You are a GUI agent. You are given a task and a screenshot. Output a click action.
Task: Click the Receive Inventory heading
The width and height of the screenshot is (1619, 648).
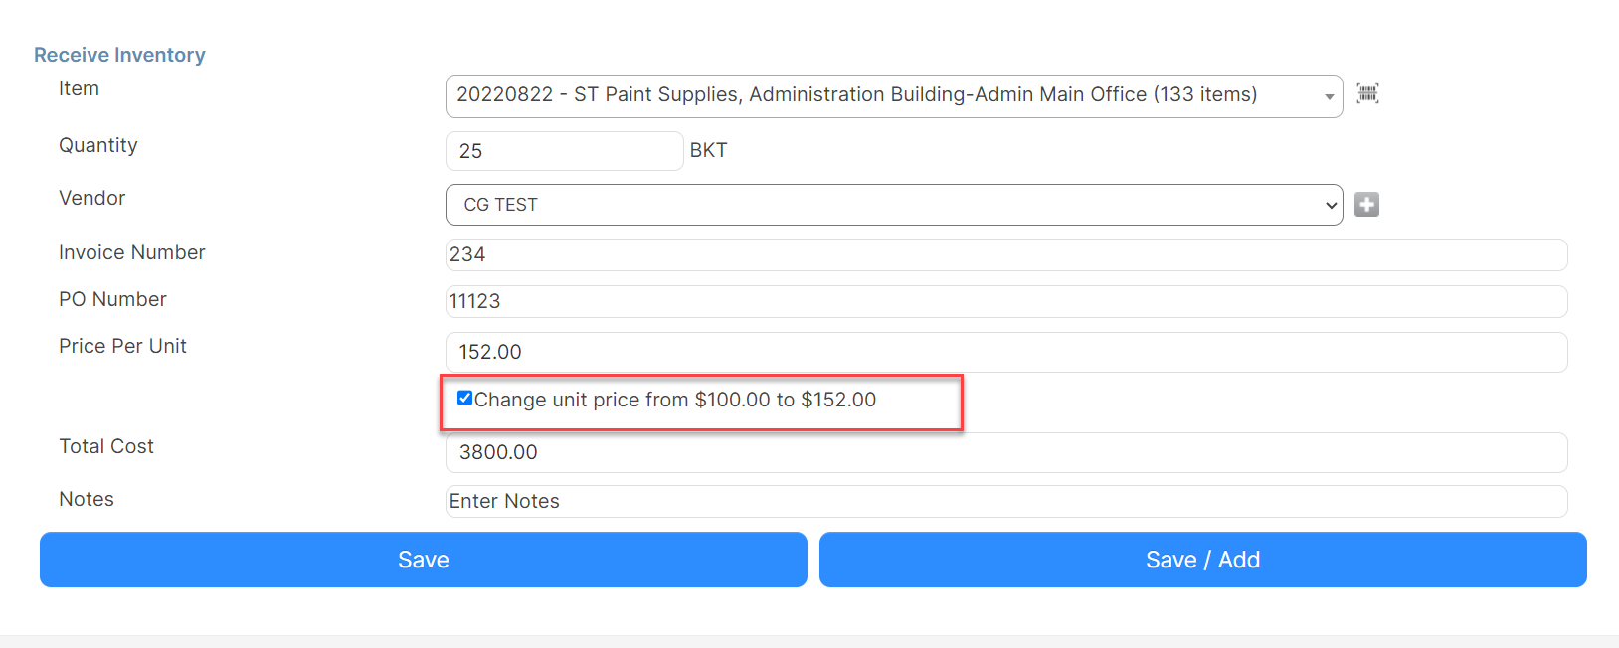pos(119,55)
